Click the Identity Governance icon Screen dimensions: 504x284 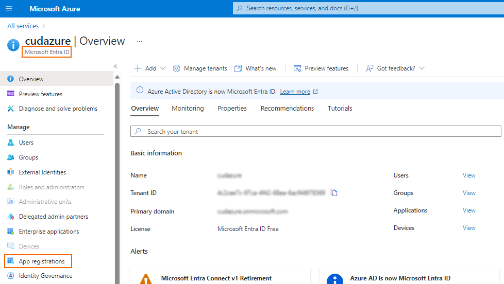point(11,275)
